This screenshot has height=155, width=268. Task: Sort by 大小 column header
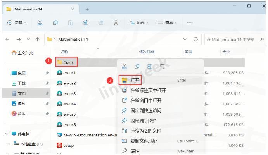pos(226,52)
